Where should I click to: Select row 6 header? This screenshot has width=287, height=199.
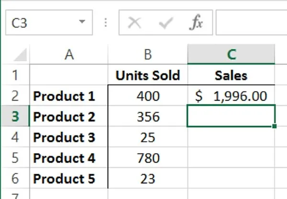click(14, 178)
